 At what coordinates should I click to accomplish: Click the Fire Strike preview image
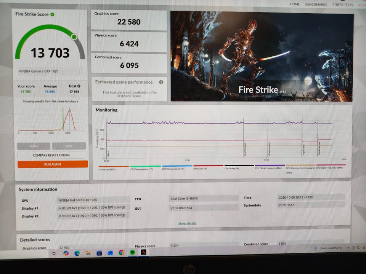262,56
